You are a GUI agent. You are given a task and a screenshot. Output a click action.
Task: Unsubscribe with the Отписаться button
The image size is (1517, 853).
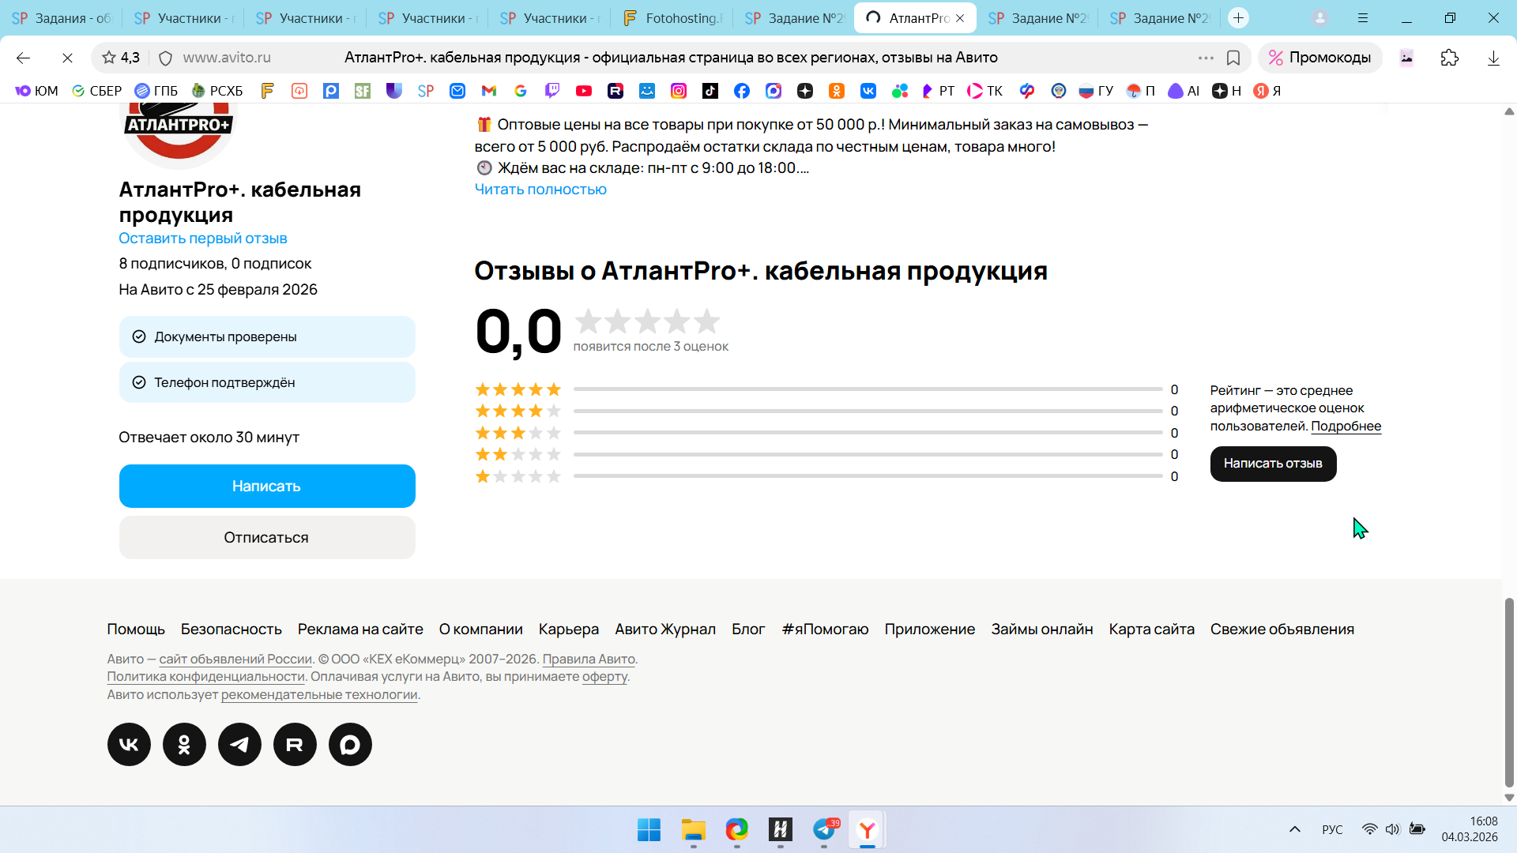pos(267,537)
